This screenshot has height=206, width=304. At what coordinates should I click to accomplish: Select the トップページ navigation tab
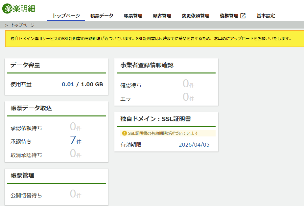tap(66, 15)
